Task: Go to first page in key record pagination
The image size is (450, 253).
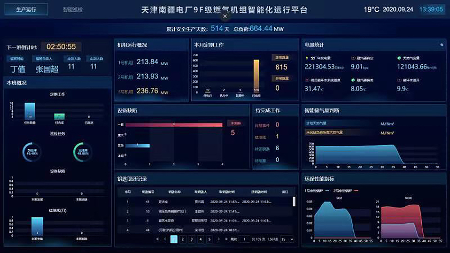Action: 157,239
